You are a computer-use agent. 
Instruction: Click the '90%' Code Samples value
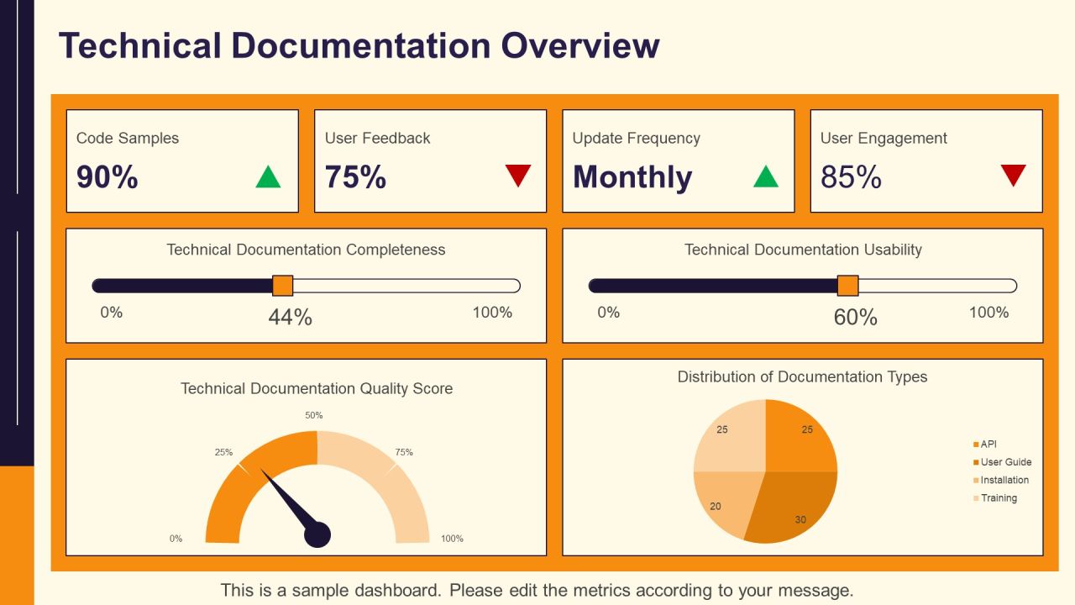click(x=107, y=177)
